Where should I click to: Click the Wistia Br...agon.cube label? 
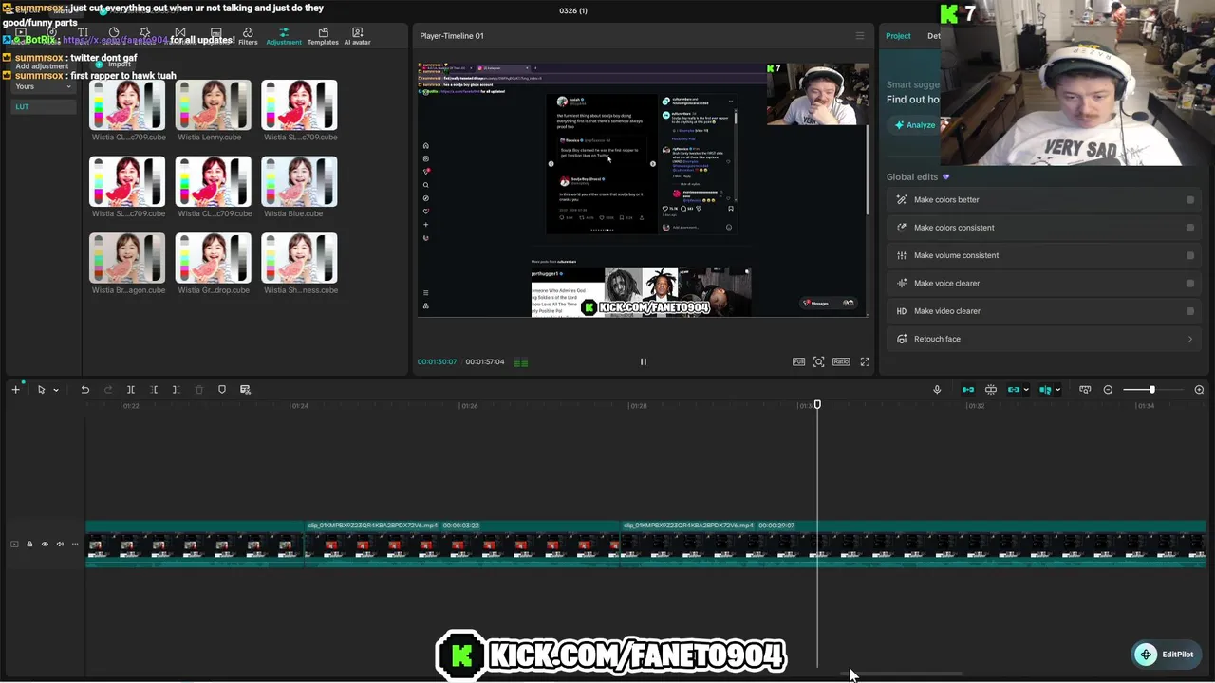tap(128, 290)
